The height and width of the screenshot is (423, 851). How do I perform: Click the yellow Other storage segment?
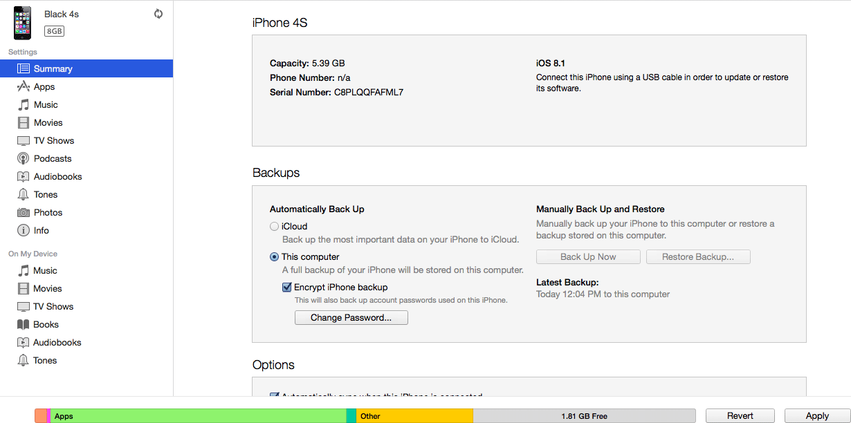(415, 416)
